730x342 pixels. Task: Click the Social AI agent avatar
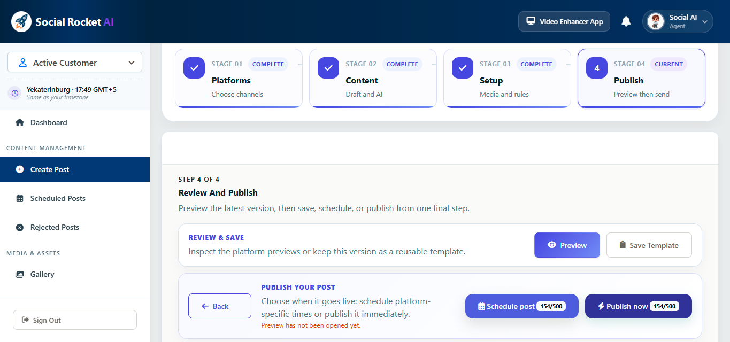coord(656,21)
